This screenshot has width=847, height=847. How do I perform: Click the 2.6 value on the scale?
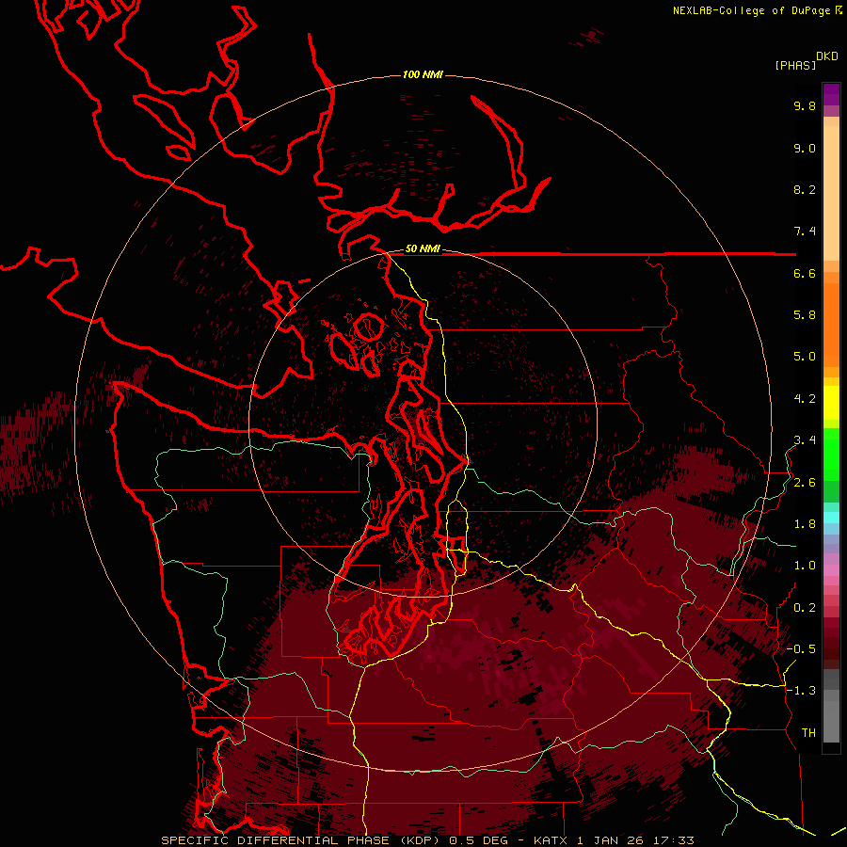click(805, 483)
